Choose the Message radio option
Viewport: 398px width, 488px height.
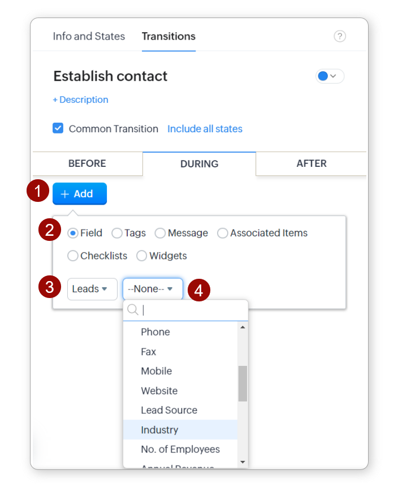pyautogui.click(x=160, y=233)
